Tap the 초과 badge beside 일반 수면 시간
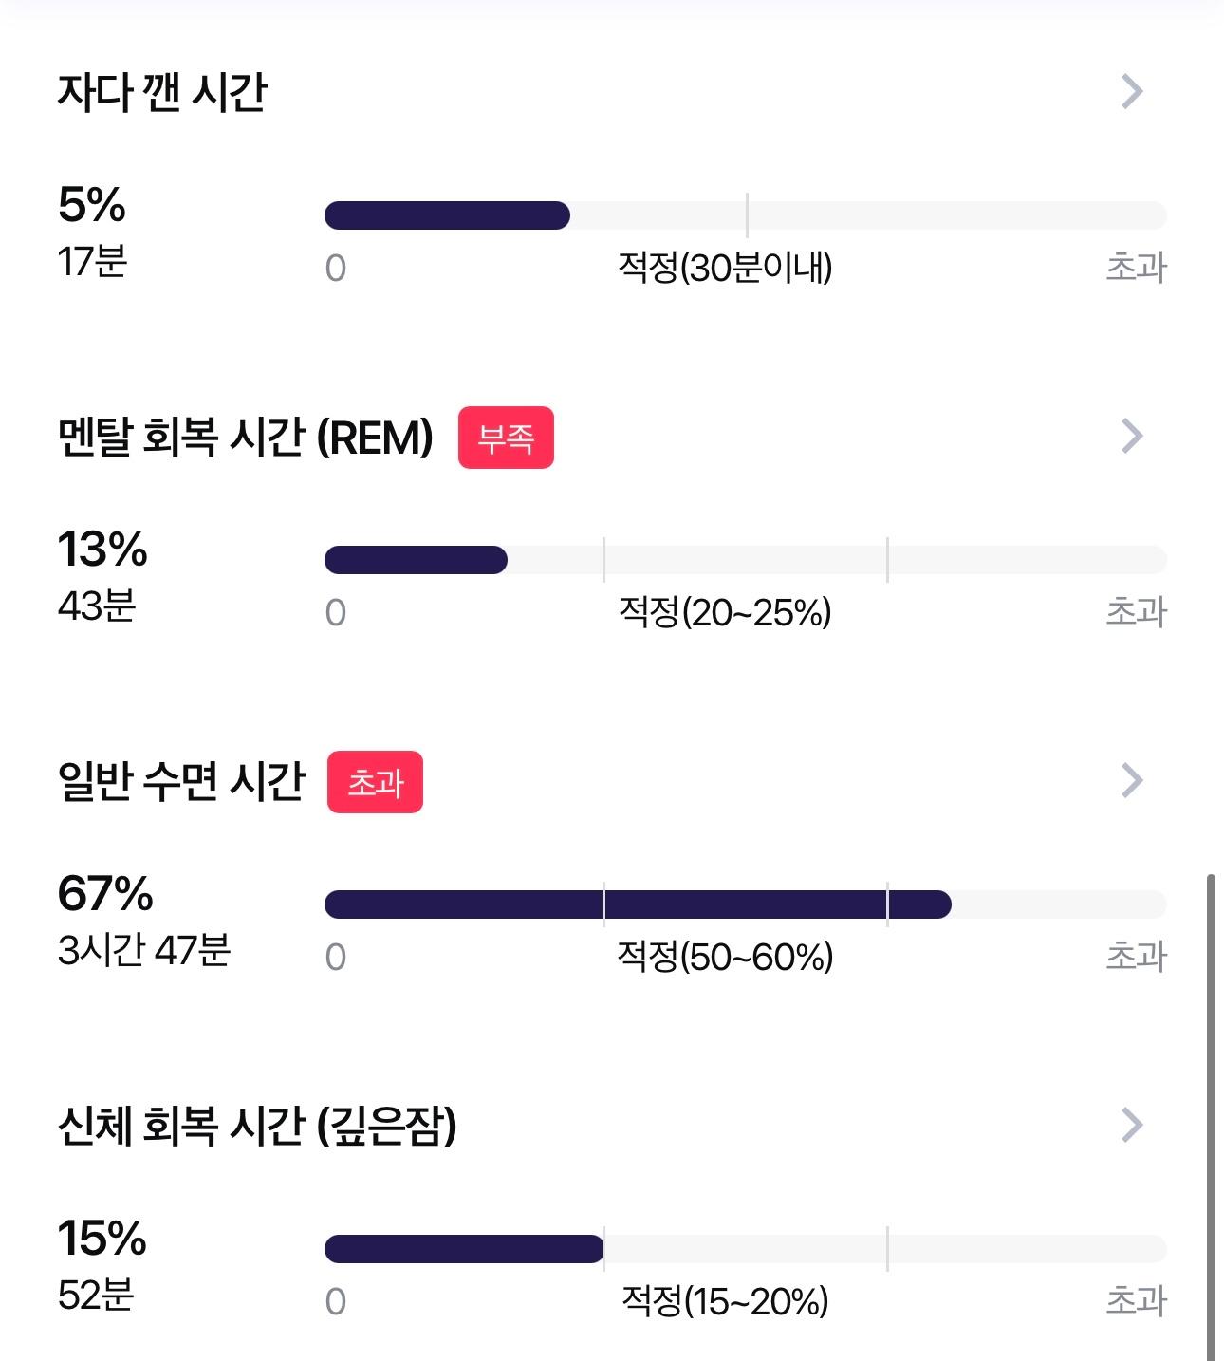 375,782
